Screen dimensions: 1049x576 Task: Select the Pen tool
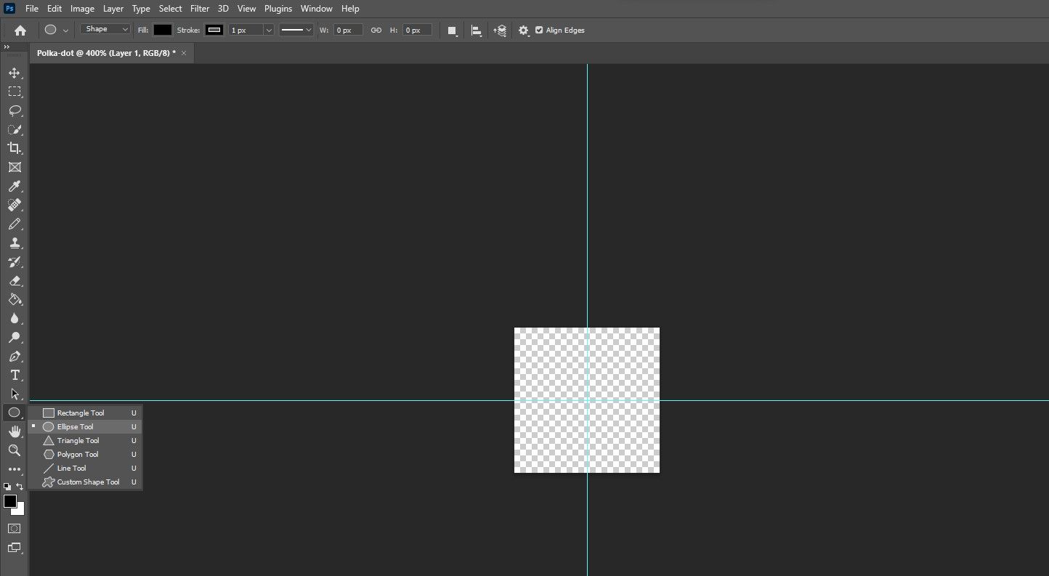pos(15,357)
